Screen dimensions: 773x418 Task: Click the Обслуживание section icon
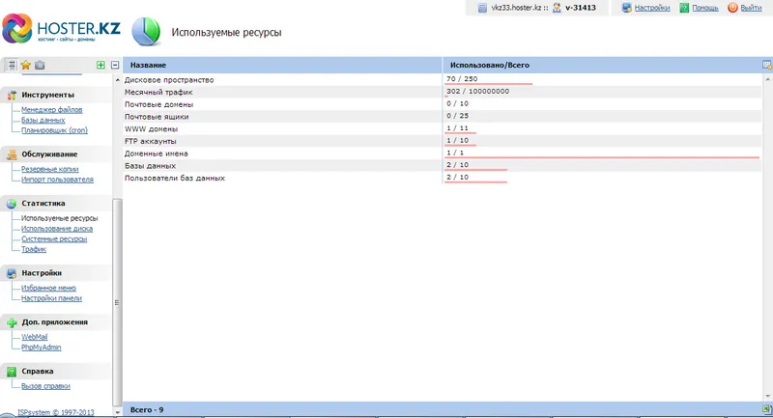tap(12, 154)
